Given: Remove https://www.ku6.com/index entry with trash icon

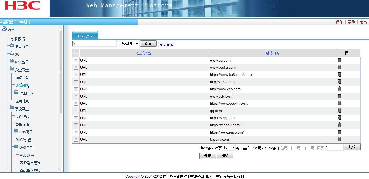Looking at the screenshot, I should (340, 74).
